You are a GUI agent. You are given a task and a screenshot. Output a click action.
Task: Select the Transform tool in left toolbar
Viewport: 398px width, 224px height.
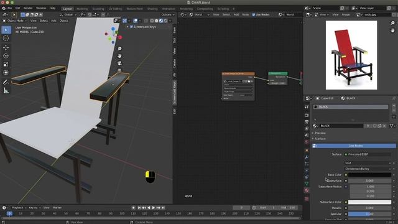click(x=6, y=73)
